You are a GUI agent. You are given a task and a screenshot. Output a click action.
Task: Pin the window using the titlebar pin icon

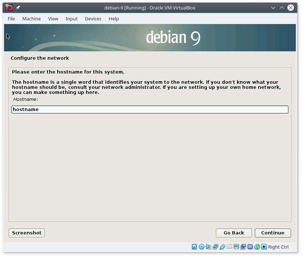pyautogui.click(x=18, y=8)
